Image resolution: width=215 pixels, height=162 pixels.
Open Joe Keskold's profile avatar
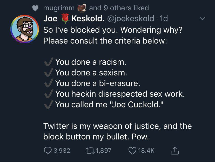23,29
